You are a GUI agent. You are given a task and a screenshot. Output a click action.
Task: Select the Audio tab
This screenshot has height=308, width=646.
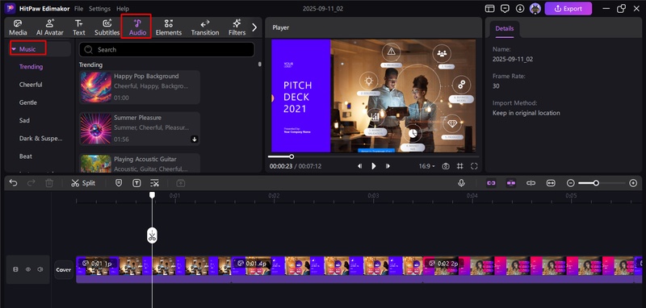coord(137,27)
